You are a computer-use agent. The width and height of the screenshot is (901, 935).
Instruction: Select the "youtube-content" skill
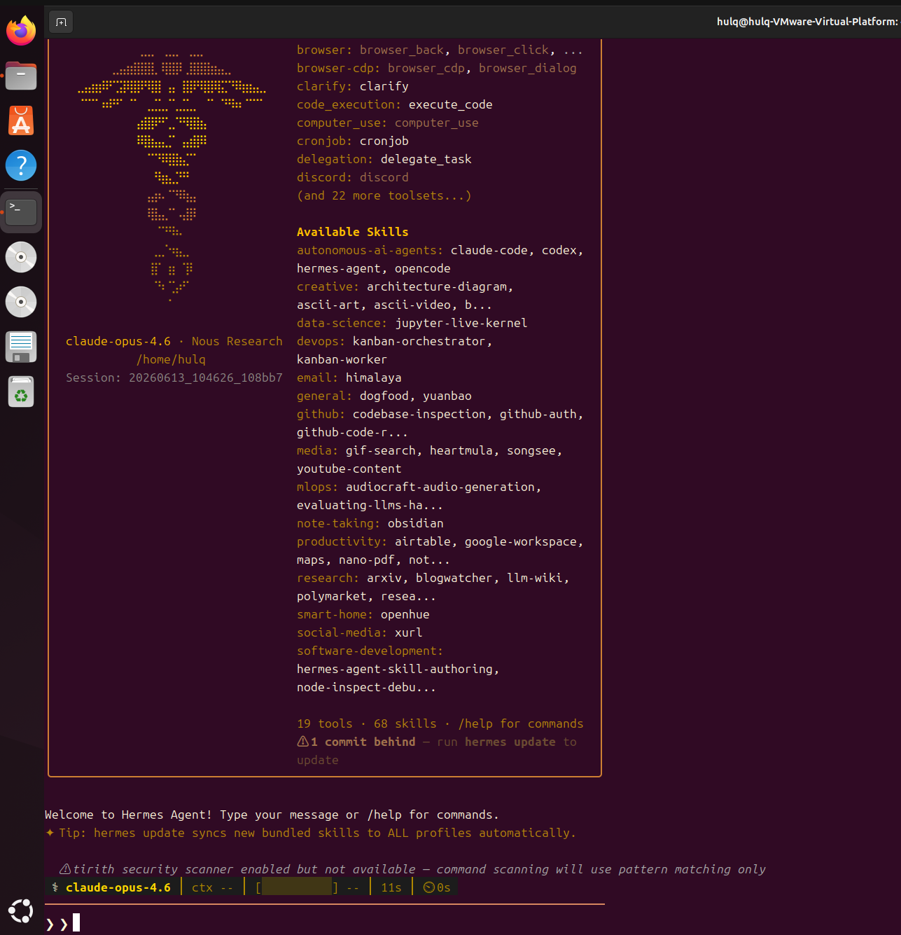pyautogui.click(x=349, y=469)
